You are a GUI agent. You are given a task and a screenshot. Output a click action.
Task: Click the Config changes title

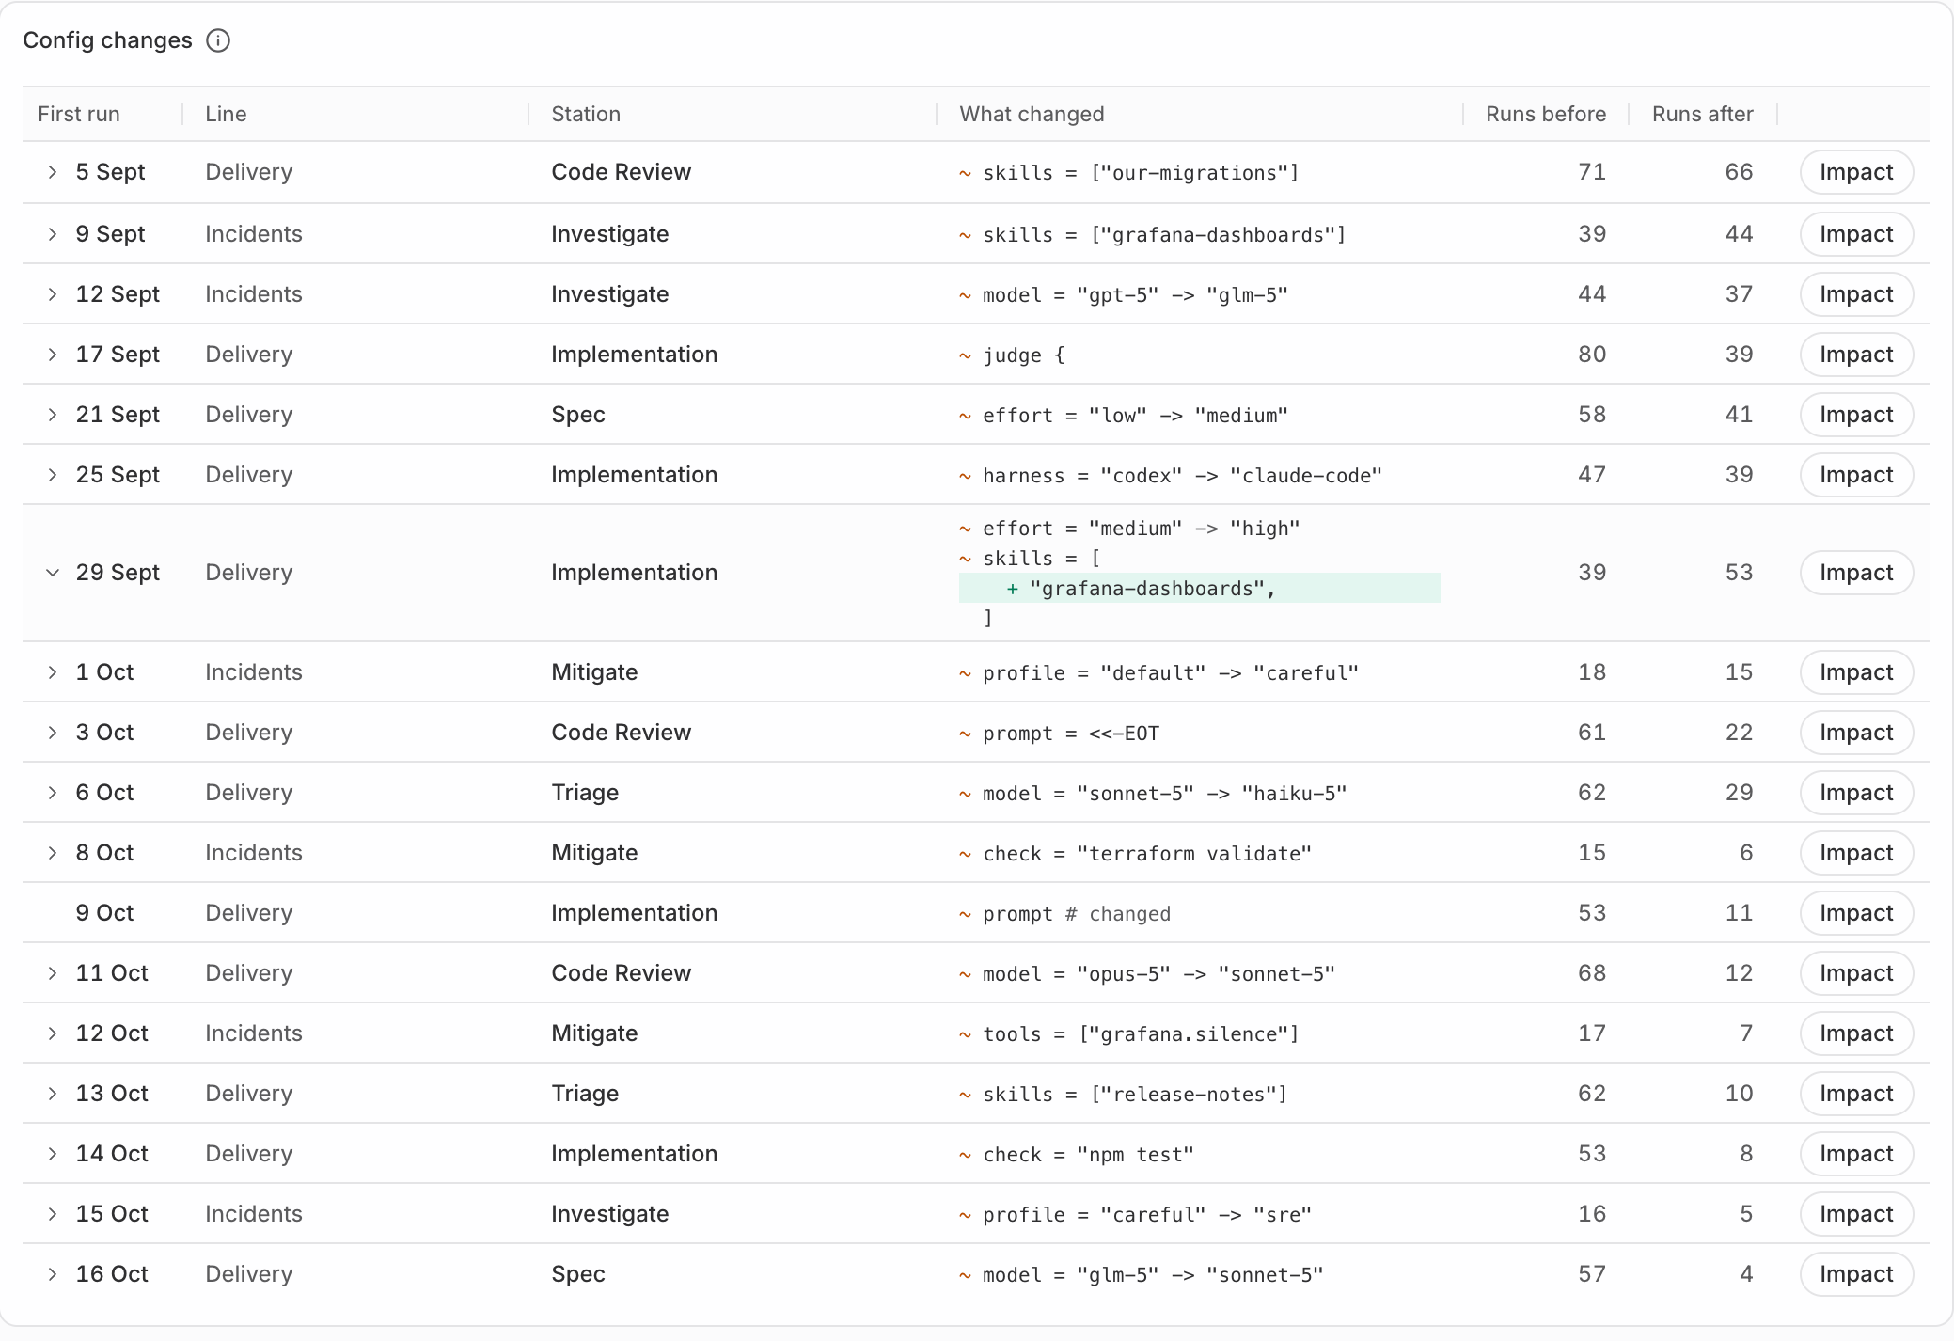(x=107, y=40)
